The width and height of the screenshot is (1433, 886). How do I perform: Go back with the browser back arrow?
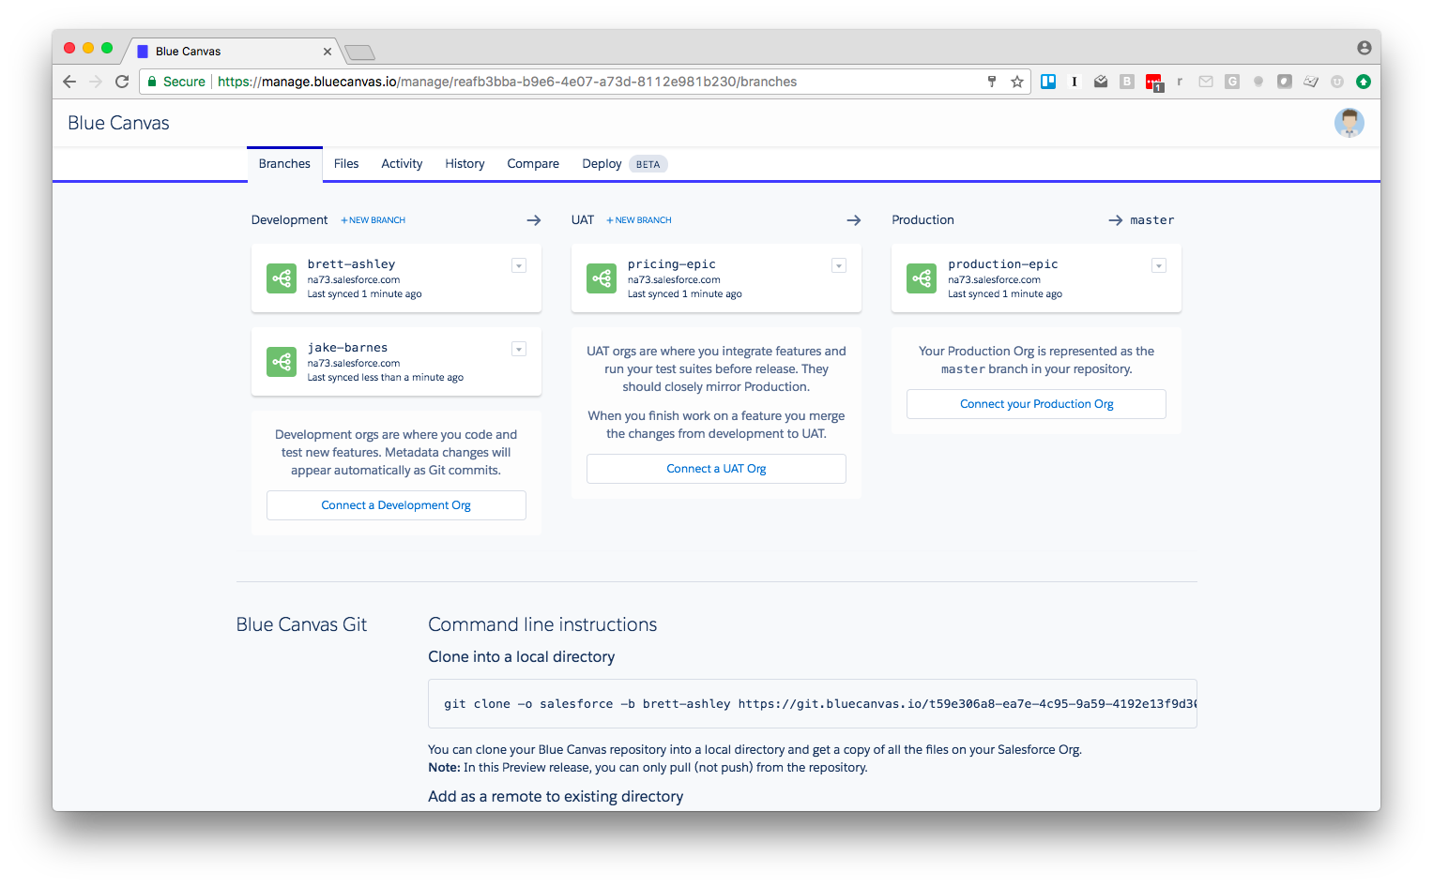(69, 82)
